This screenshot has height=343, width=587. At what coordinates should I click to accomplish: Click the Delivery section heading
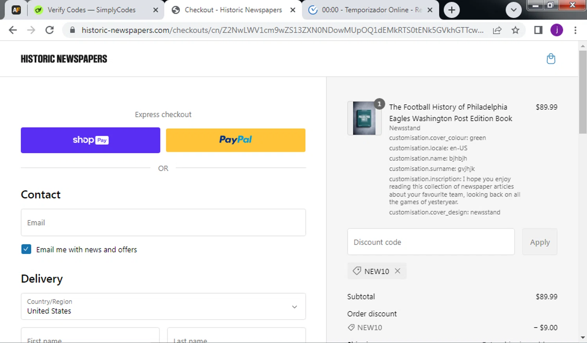coord(42,279)
